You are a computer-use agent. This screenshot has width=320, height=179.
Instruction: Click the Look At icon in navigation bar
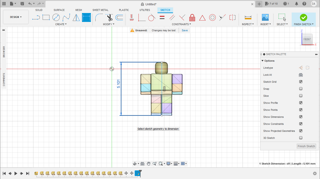click(143, 164)
